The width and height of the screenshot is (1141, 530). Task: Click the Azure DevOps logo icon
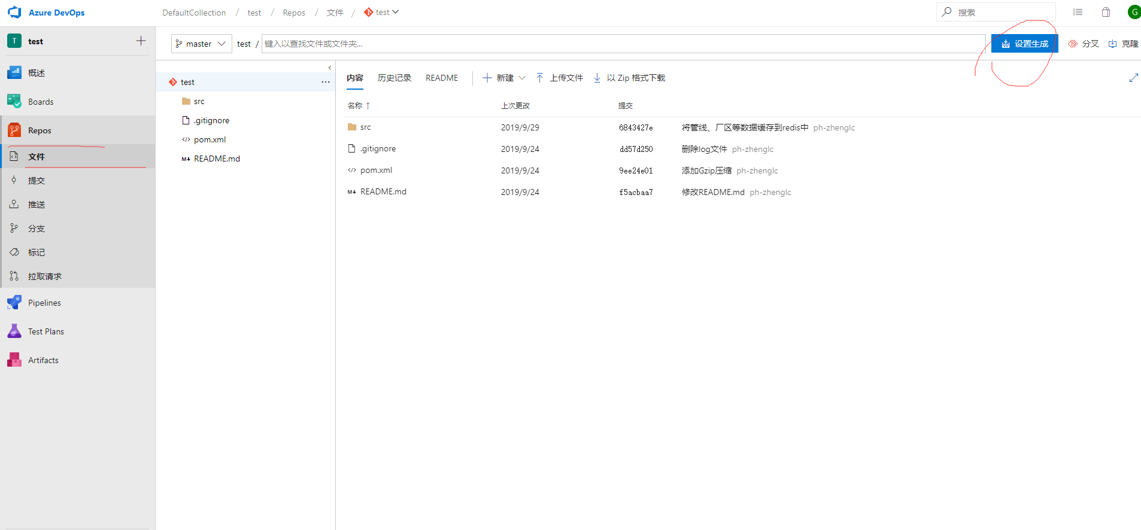pos(14,13)
